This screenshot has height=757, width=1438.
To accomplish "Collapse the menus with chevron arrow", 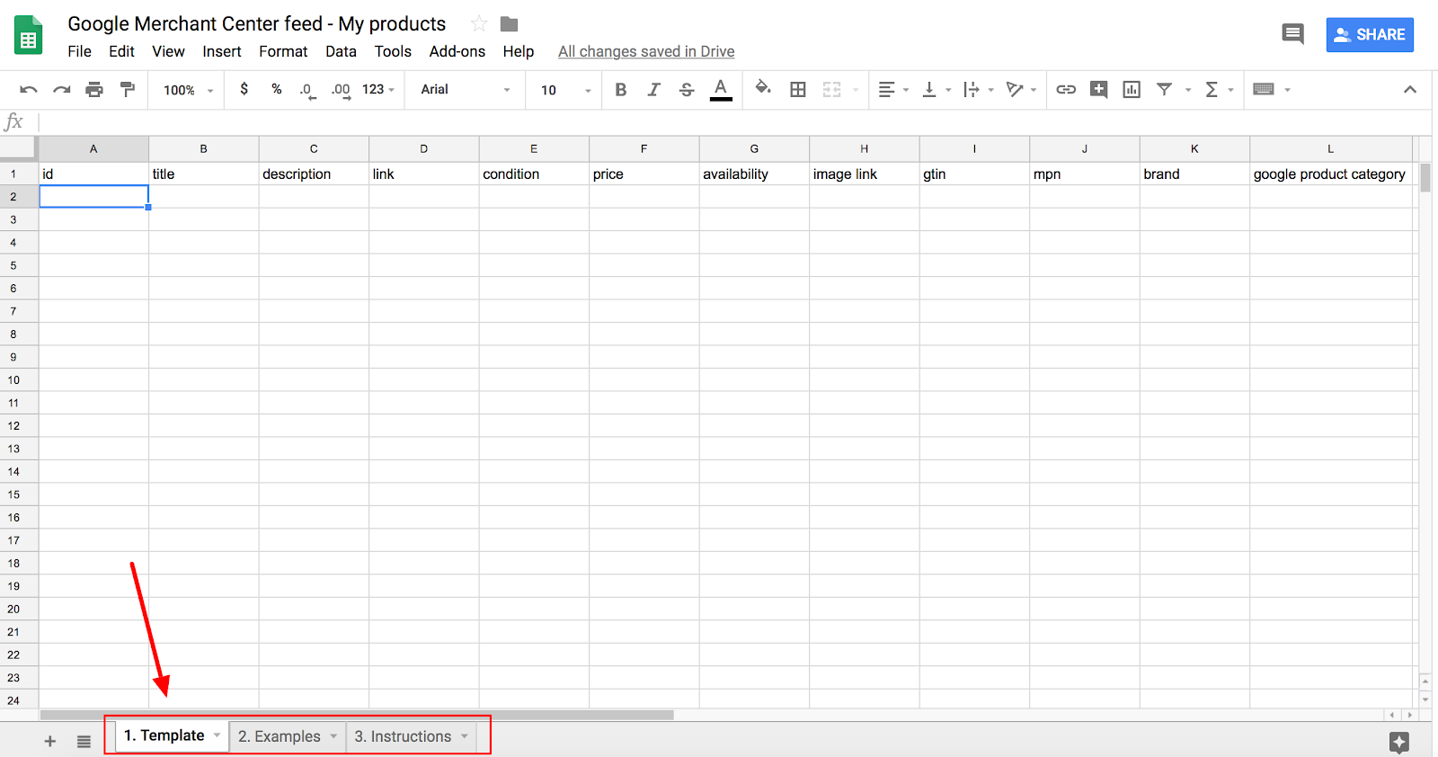I will click(x=1410, y=89).
